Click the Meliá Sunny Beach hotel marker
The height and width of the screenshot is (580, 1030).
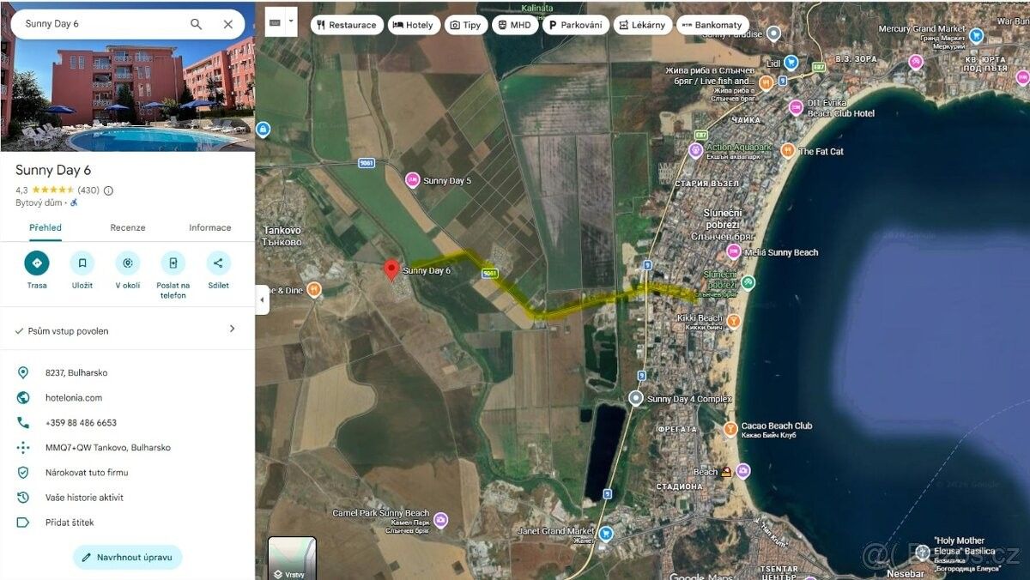point(733,251)
